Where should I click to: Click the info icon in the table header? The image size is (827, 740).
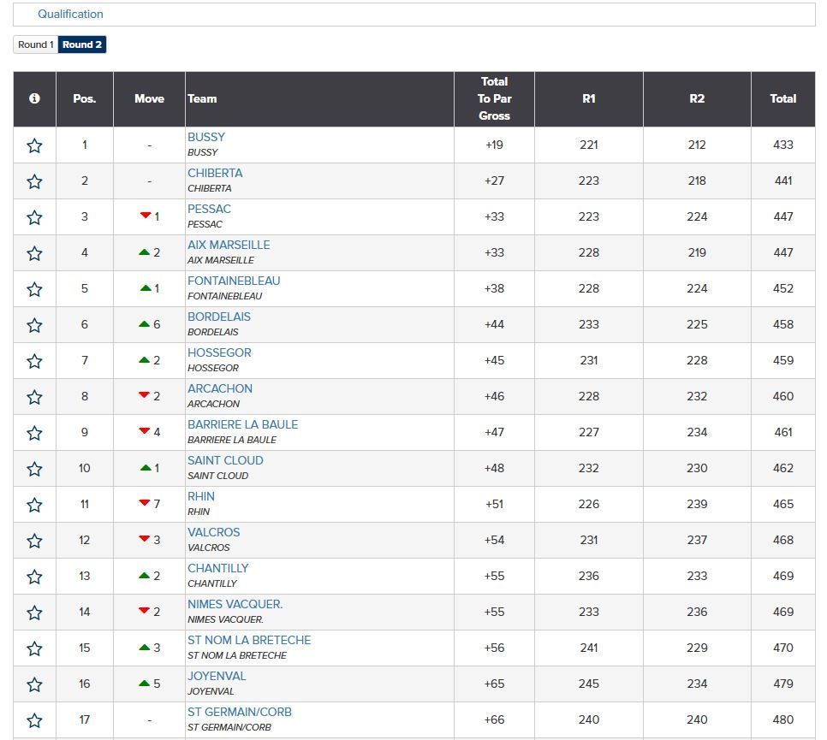tap(34, 98)
